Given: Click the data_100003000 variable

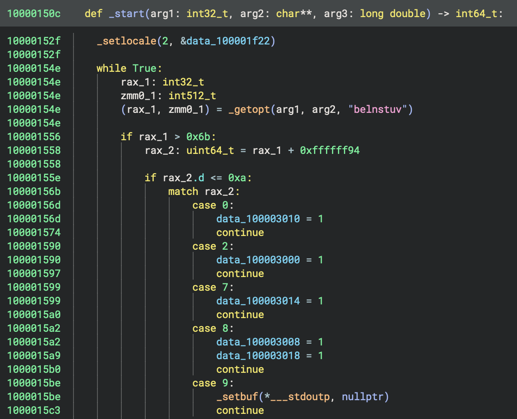Looking at the screenshot, I should click(258, 260).
